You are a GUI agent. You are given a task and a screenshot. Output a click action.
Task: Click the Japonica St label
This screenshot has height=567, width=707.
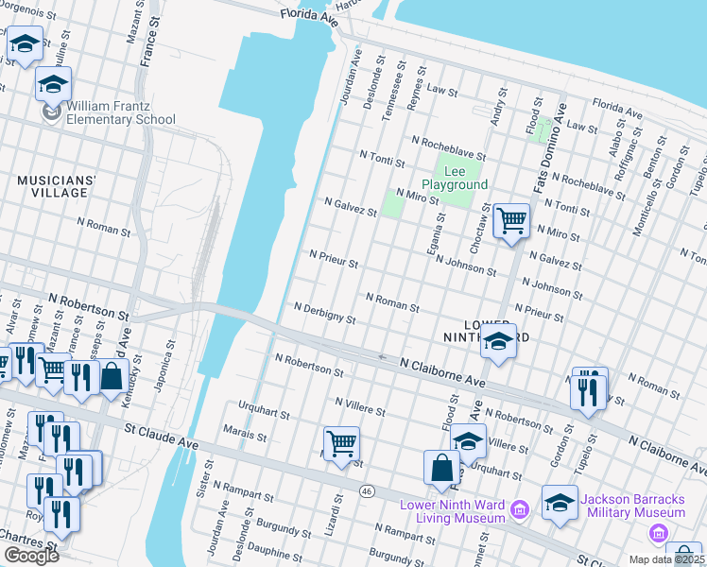point(164,366)
